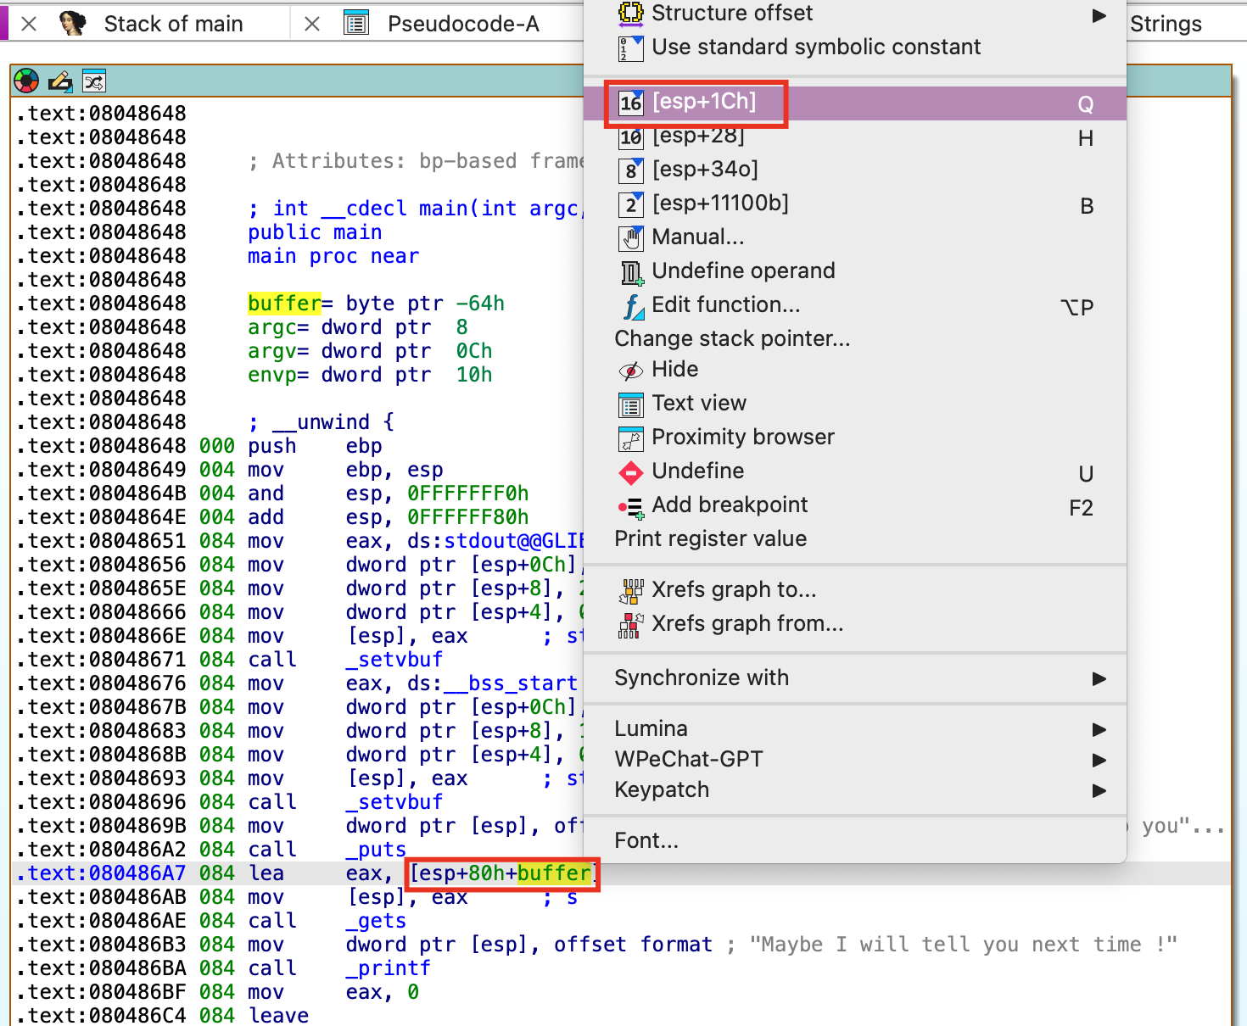
Task: Close the Pseudocode-A tab
Action: tap(312, 24)
